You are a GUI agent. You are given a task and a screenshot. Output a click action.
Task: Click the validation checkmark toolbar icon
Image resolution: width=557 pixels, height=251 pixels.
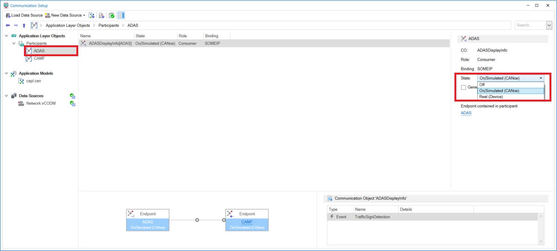(112, 15)
